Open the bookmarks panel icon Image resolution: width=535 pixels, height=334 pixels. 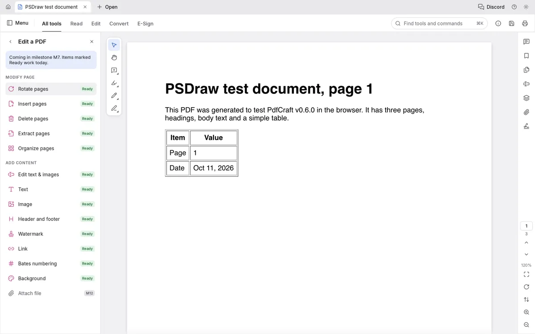[527, 56]
